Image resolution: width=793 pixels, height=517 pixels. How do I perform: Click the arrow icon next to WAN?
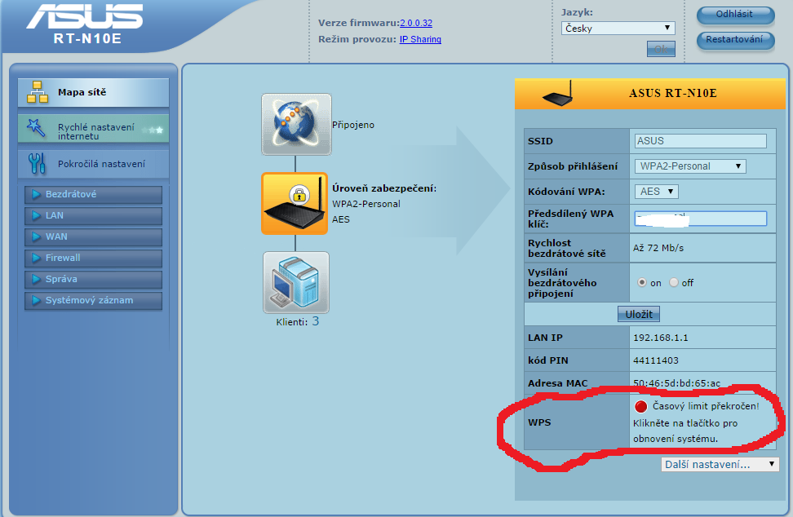click(36, 236)
